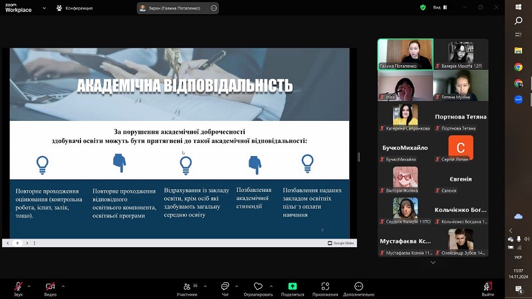Select Катерина Сапранкова participant tile
532x299 pixels.
point(406,117)
